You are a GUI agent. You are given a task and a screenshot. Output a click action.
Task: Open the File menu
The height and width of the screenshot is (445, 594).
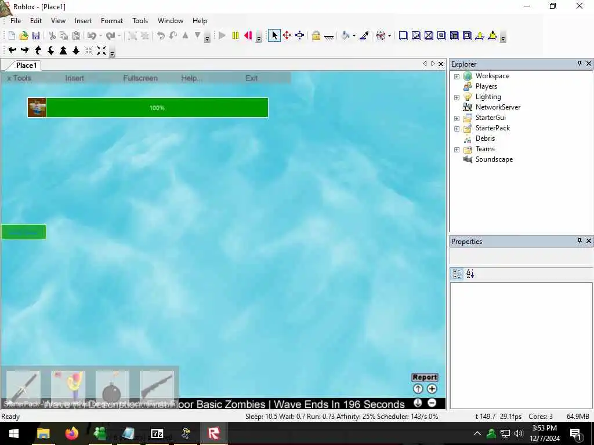click(x=16, y=21)
